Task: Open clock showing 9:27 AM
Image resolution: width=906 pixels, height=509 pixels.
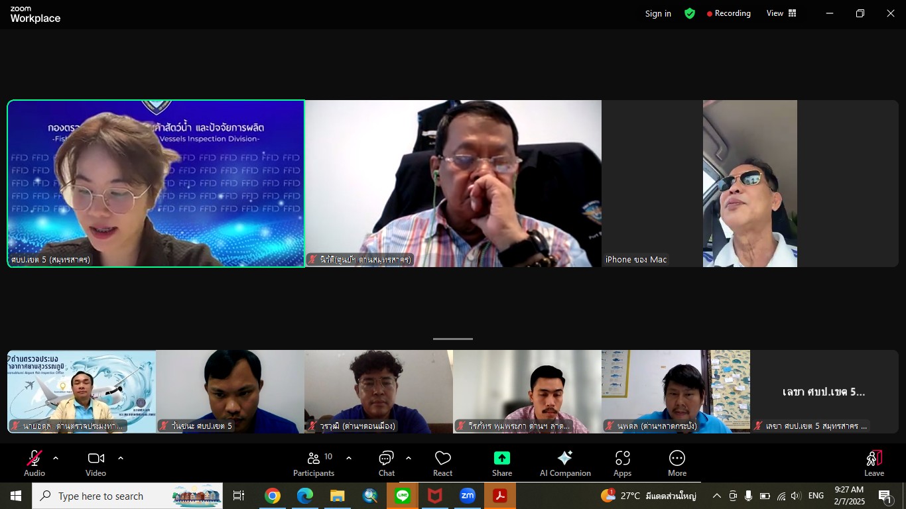Action: pos(850,496)
